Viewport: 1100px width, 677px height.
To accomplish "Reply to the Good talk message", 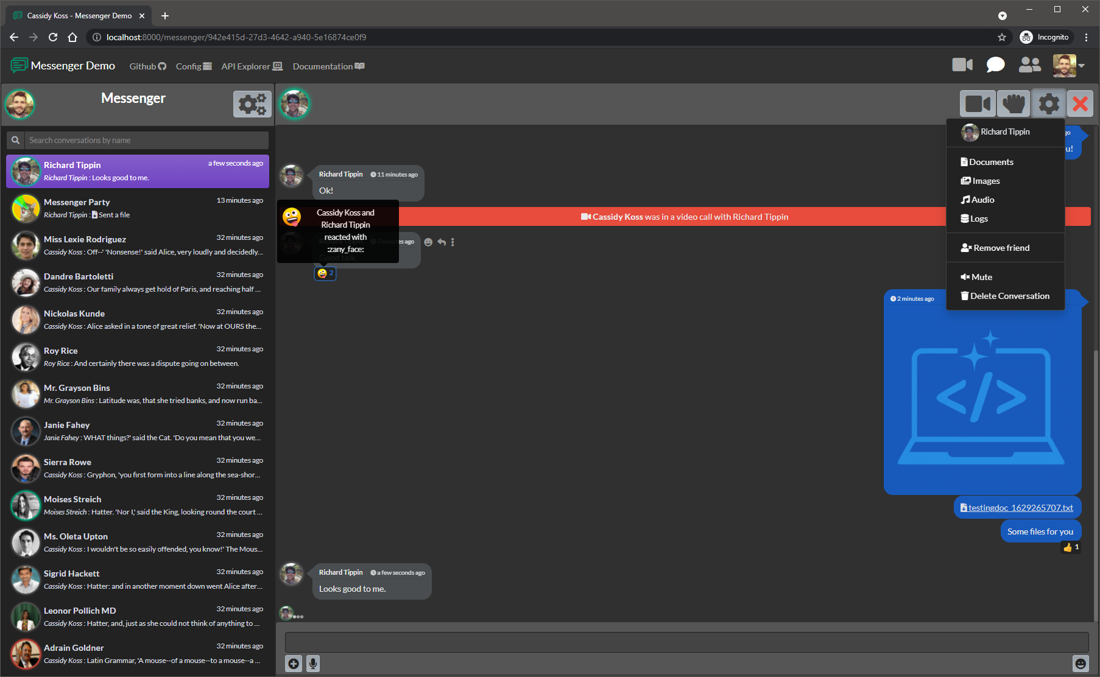I will coord(442,242).
